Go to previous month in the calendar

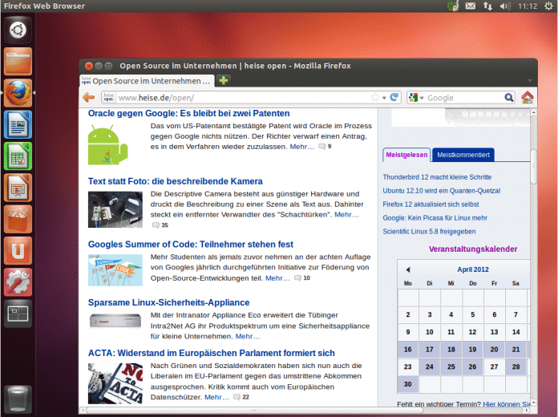click(407, 269)
